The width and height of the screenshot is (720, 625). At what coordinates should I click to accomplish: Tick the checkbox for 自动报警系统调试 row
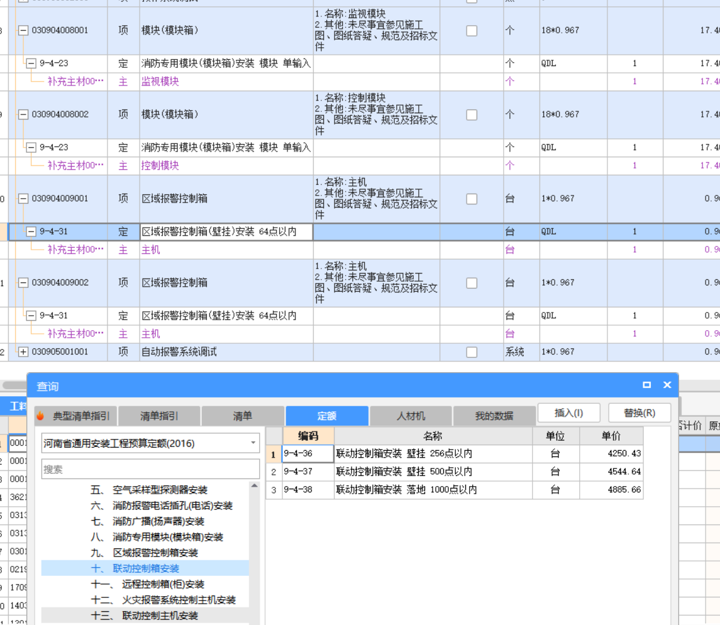(472, 352)
